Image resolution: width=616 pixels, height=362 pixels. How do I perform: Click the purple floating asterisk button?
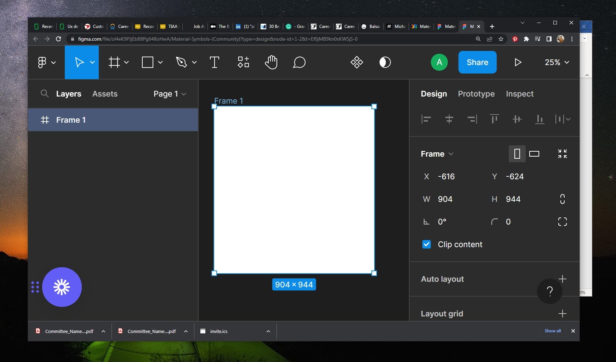click(x=62, y=287)
